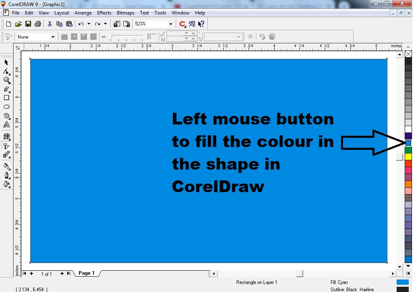
Task: Print the document using the printer icon
Action: tap(38, 24)
